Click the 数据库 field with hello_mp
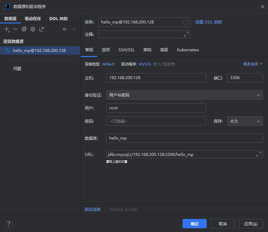Screen dimensions: 268x232 (x=185, y=138)
